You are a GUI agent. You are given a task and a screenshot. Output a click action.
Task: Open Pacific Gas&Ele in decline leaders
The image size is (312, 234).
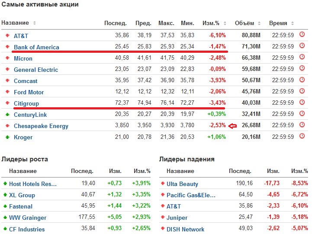click(191, 195)
